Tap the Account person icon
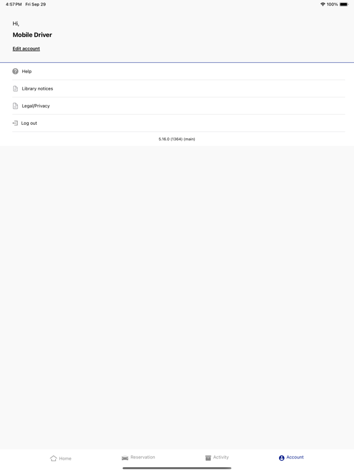This screenshot has width=354, height=472. coord(281,458)
